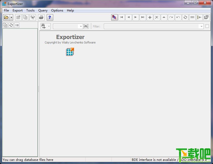Jump to the last record
The width and height of the screenshot is (213, 164).
tap(143, 17)
